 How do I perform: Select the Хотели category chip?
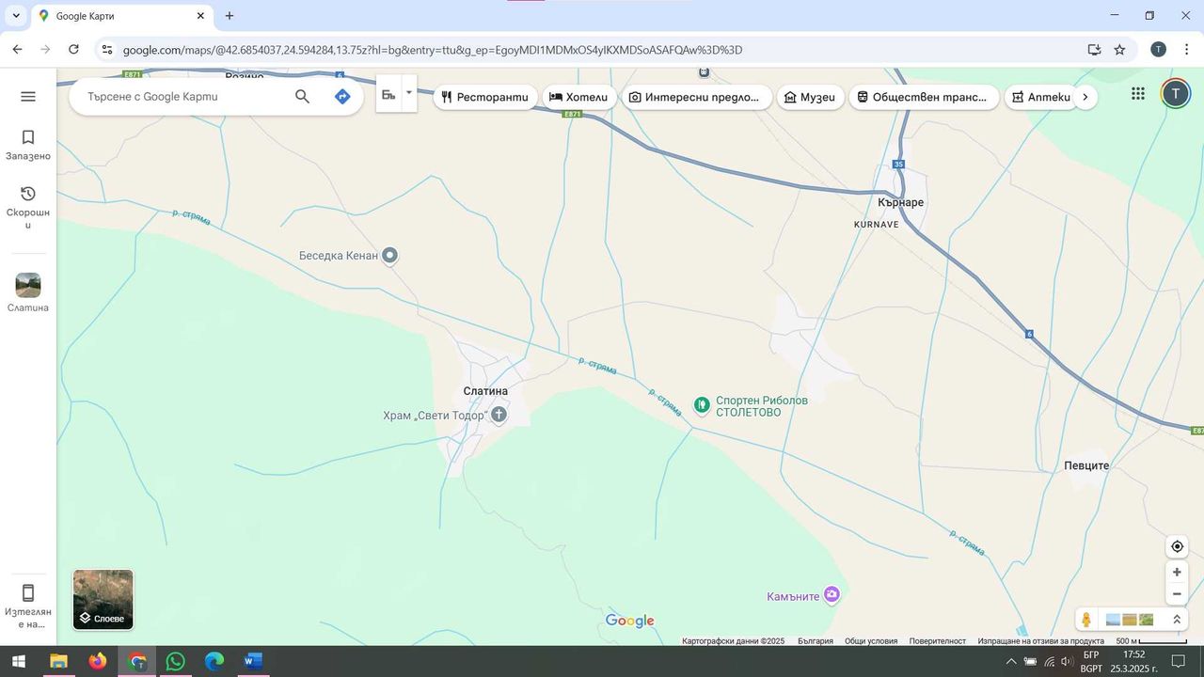(579, 97)
